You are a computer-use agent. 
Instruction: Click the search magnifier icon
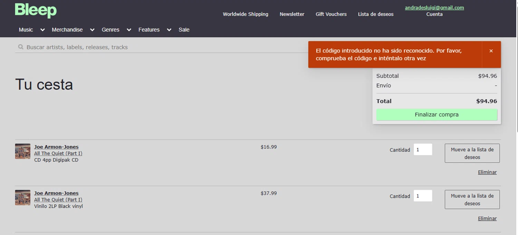(x=21, y=47)
